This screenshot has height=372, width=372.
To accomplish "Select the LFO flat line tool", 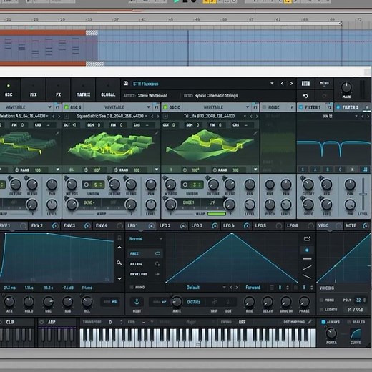I will click(x=307, y=259).
